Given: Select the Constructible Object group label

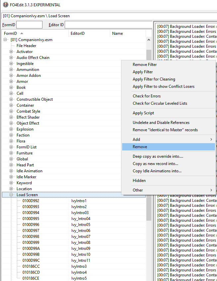Looking at the screenshot, I should coord(35,99).
